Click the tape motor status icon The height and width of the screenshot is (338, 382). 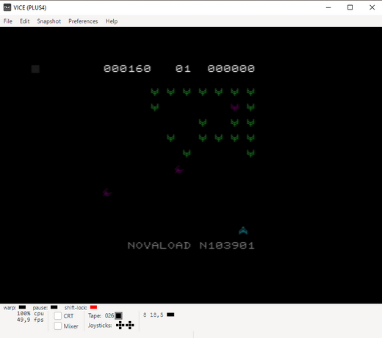[x=118, y=316]
